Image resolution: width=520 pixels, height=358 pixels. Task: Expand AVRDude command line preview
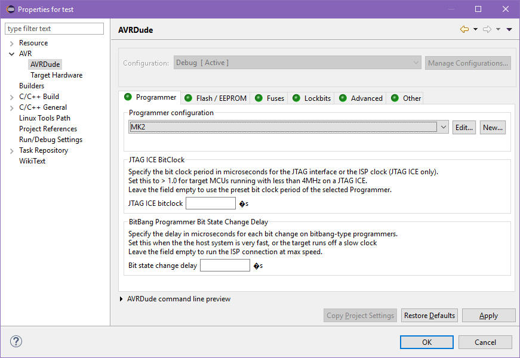(122, 299)
